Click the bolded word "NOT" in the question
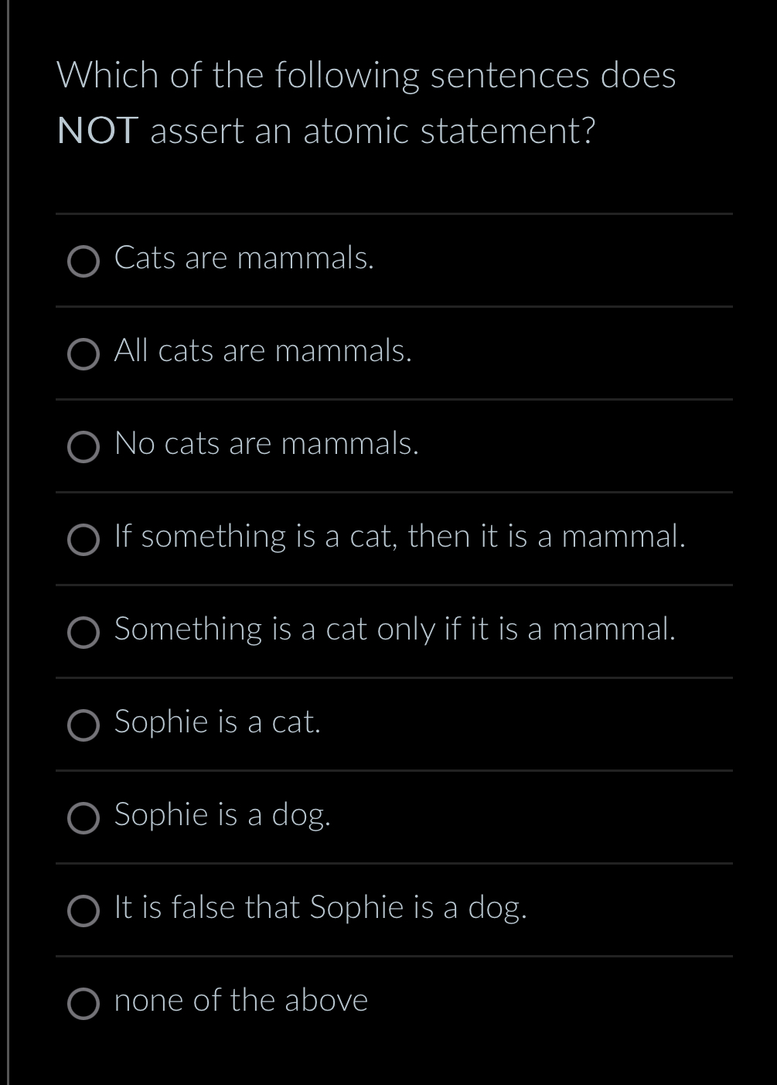The image size is (777, 1085). click(x=94, y=131)
